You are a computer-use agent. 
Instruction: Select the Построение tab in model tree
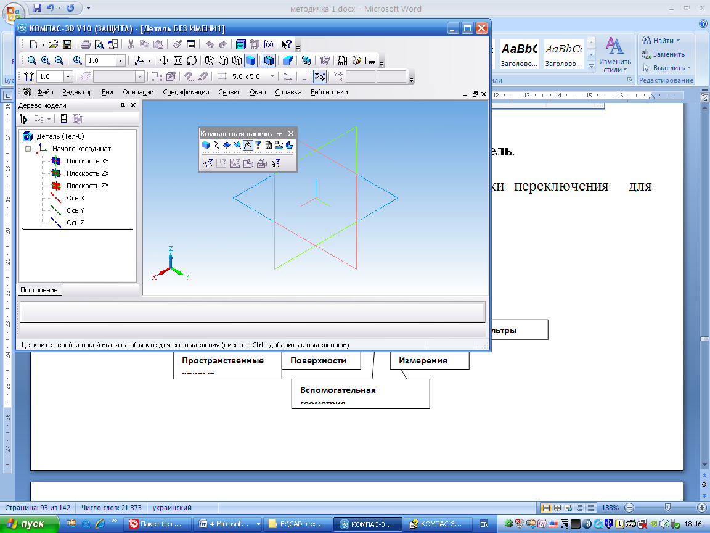(x=39, y=290)
